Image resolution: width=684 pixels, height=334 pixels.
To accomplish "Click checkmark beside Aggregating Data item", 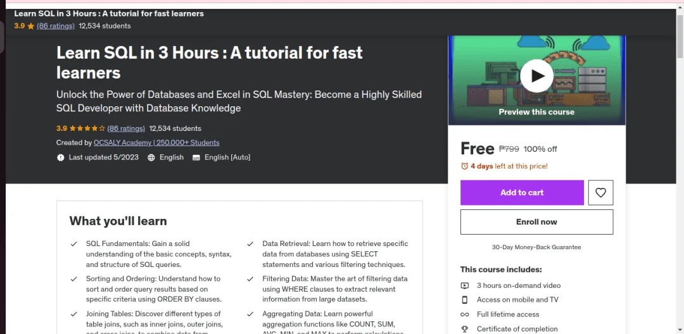I will click(250, 314).
